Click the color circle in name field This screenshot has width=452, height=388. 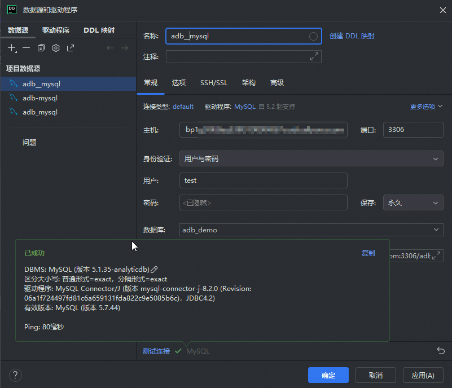tap(313, 36)
